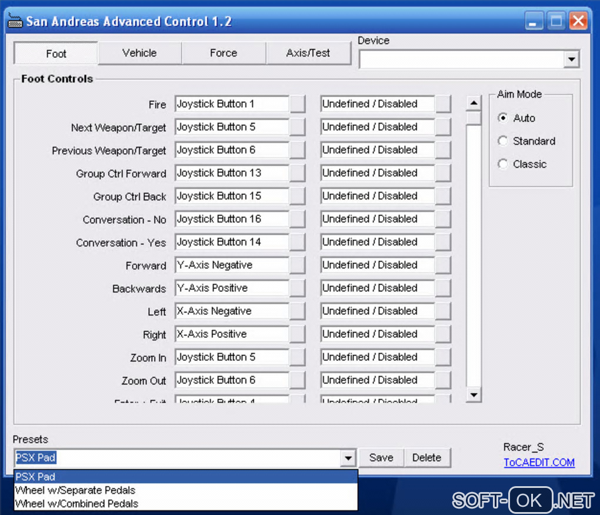Viewport: 600px width, 515px height.
Task: Maximize the San Andreas Advanced Control window
Action: pyautogui.click(x=556, y=20)
